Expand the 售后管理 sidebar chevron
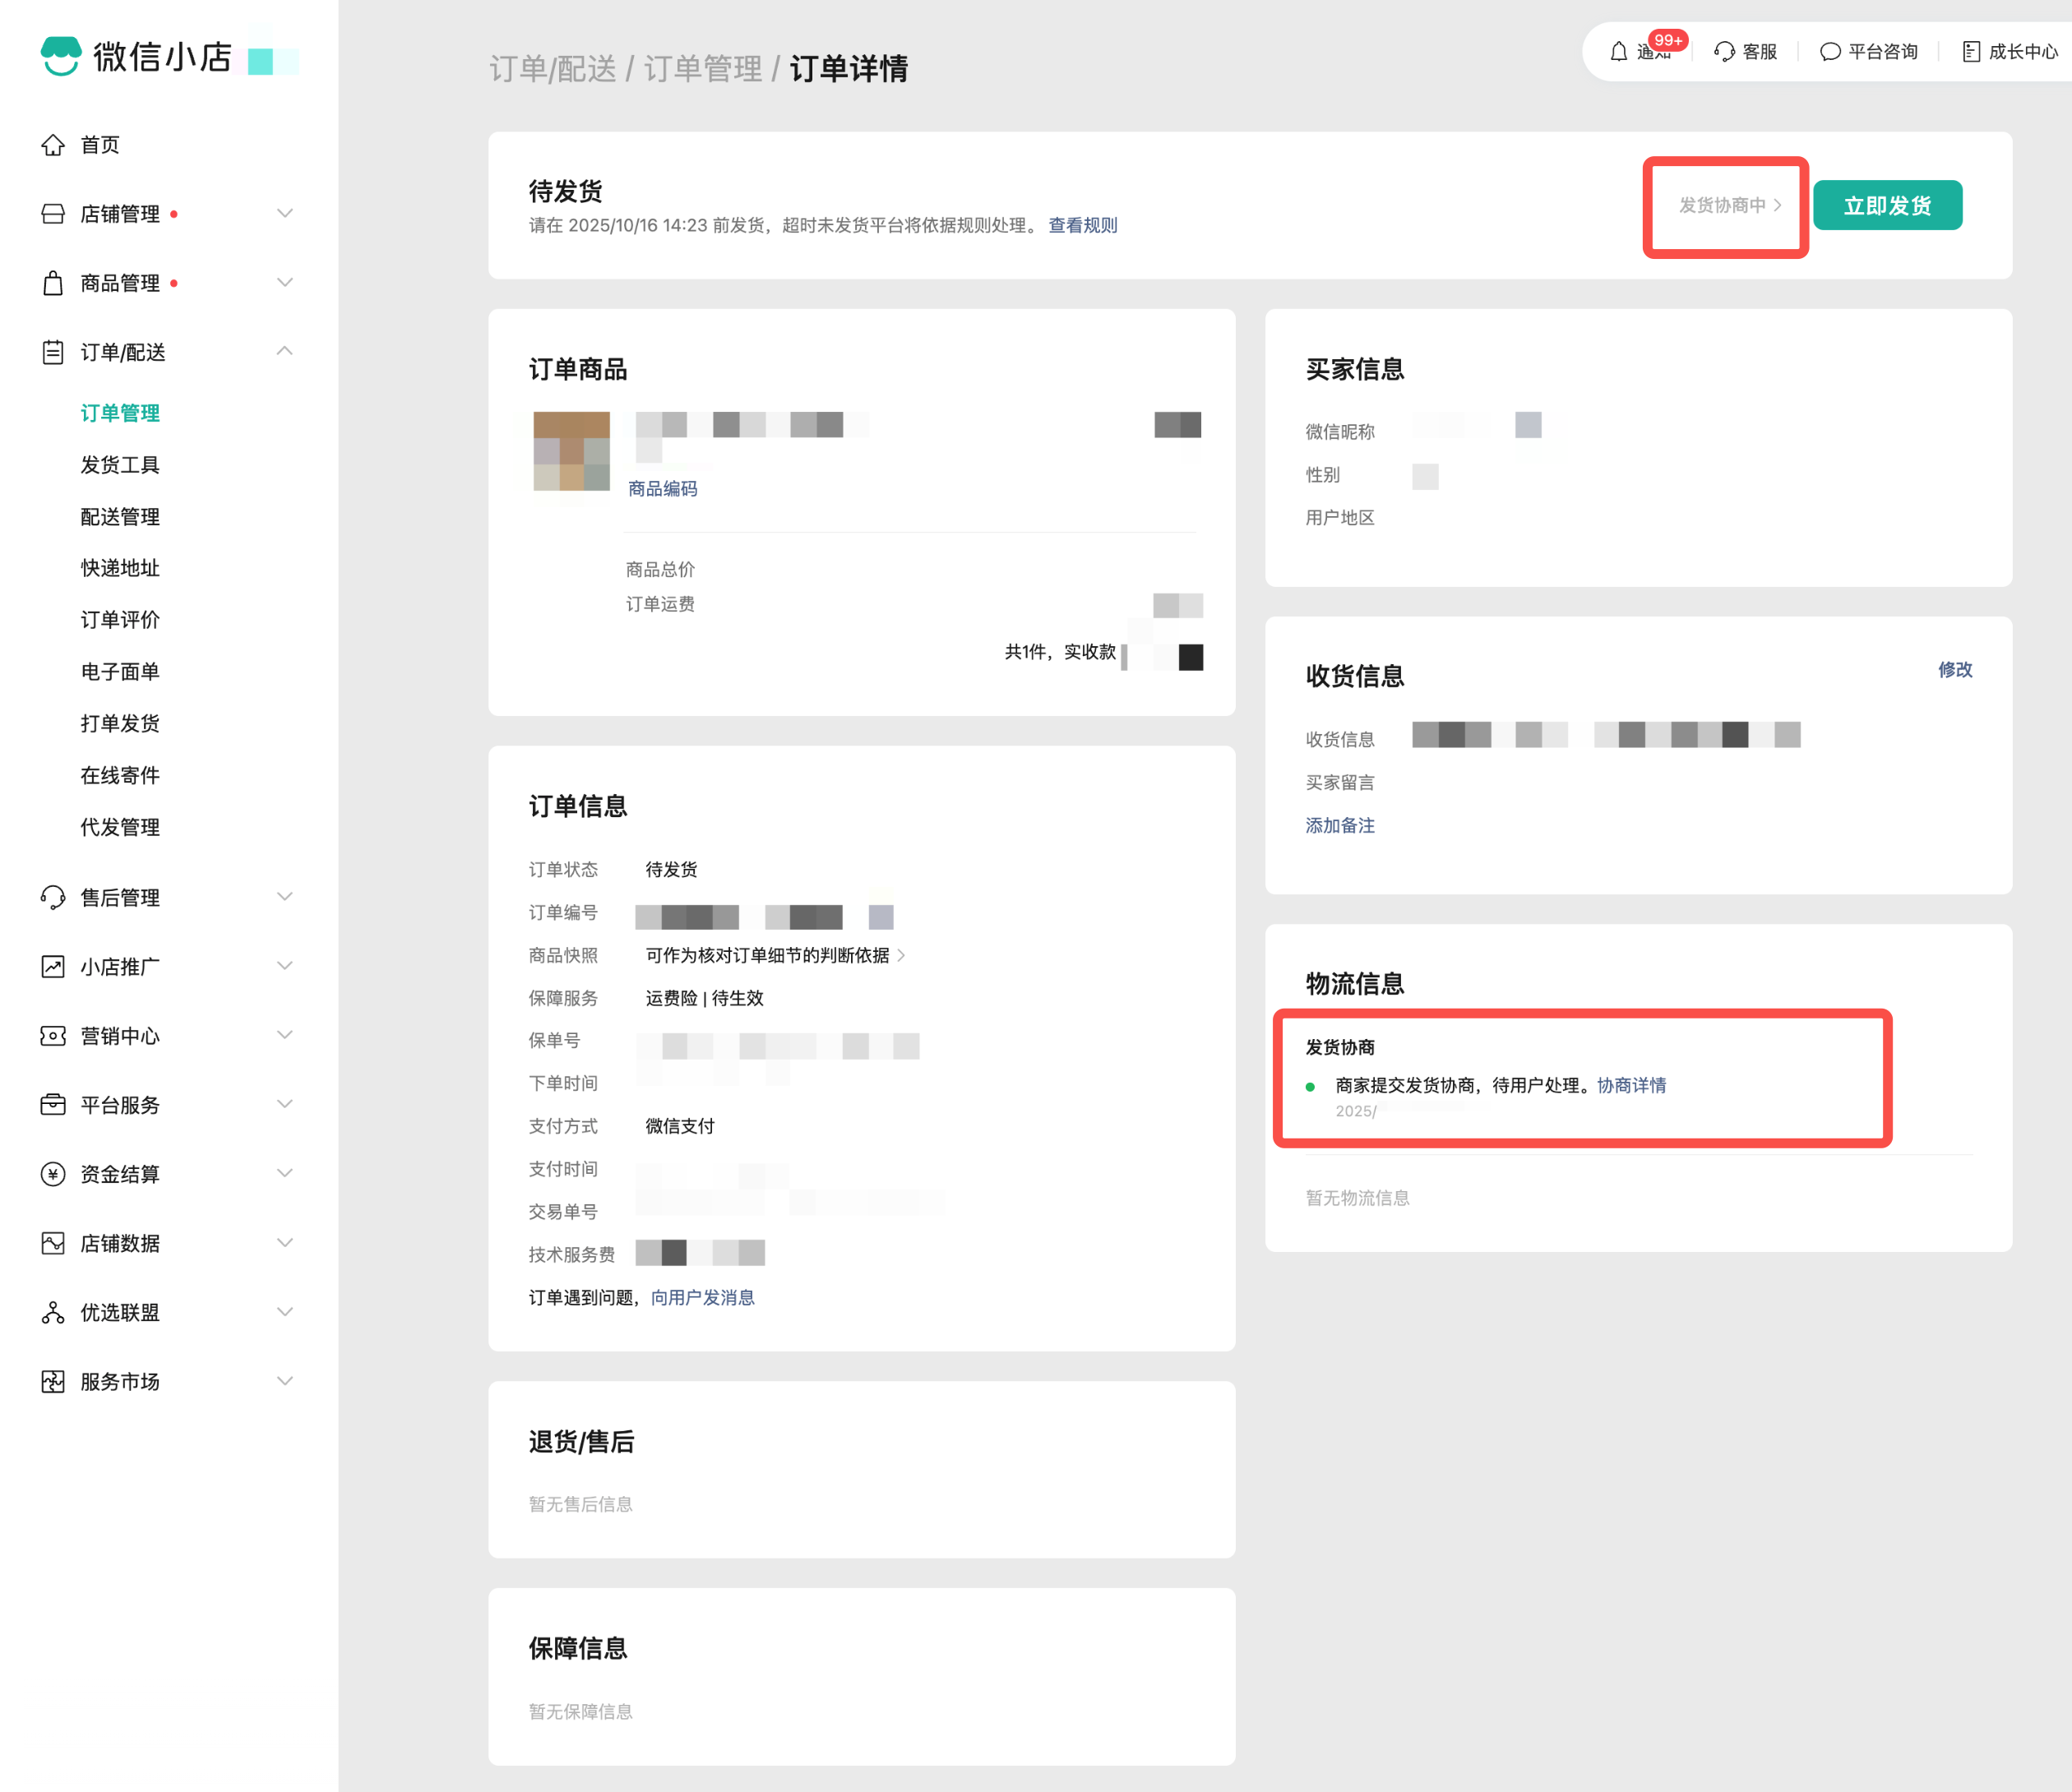 tap(285, 897)
